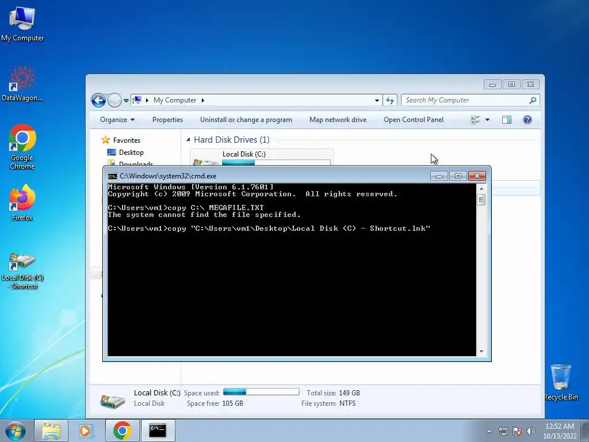Refresh the My Computer view
The image size is (589, 442).
point(390,100)
